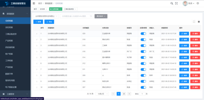Click the 导出 export button
The image size is (204, 100).
(49, 22)
